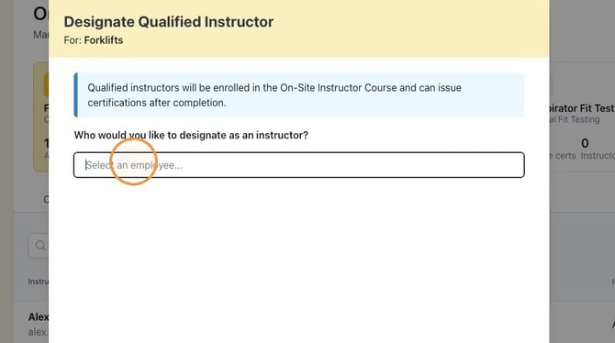Click the 'Instru...' table column header

click(39, 282)
